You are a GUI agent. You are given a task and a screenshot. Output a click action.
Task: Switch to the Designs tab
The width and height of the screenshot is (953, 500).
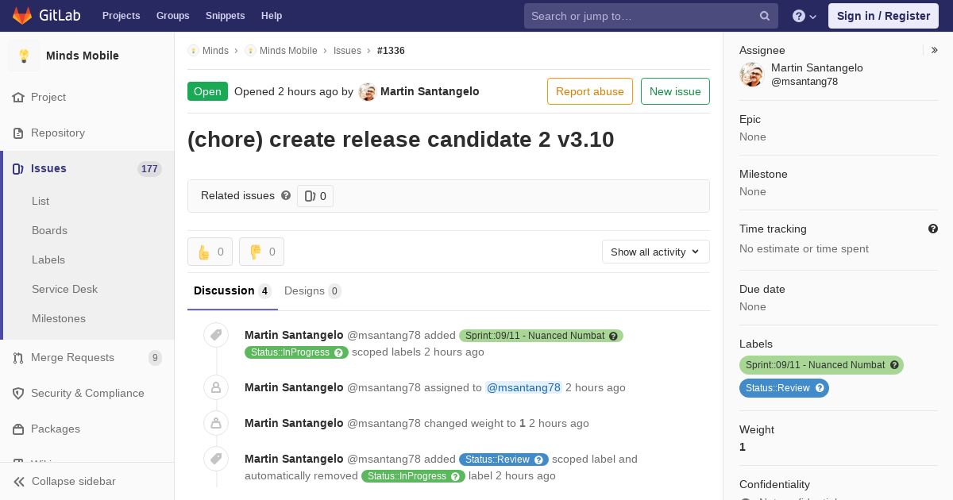313,291
